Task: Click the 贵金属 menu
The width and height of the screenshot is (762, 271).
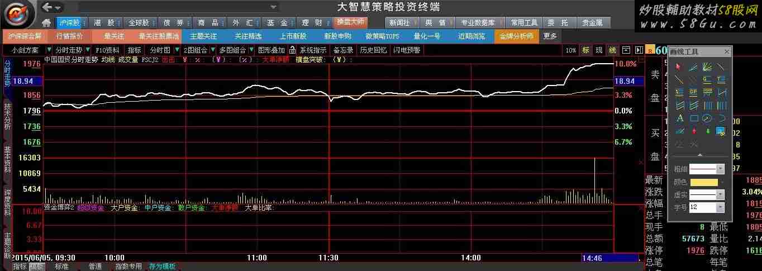Action: click(x=592, y=22)
